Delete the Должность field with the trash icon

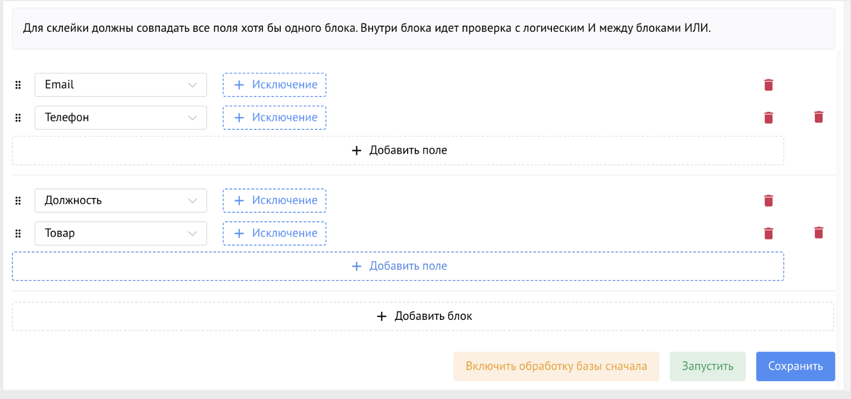tap(769, 201)
